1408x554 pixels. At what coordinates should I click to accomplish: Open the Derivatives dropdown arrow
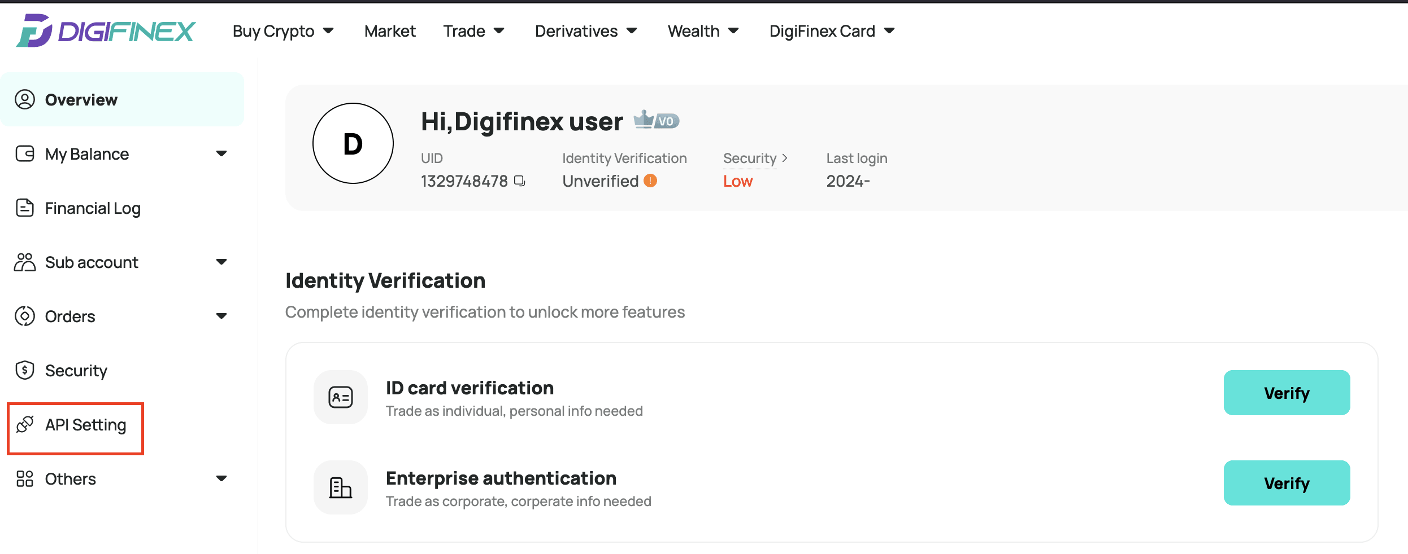pyautogui.click(x=632, y=30)
